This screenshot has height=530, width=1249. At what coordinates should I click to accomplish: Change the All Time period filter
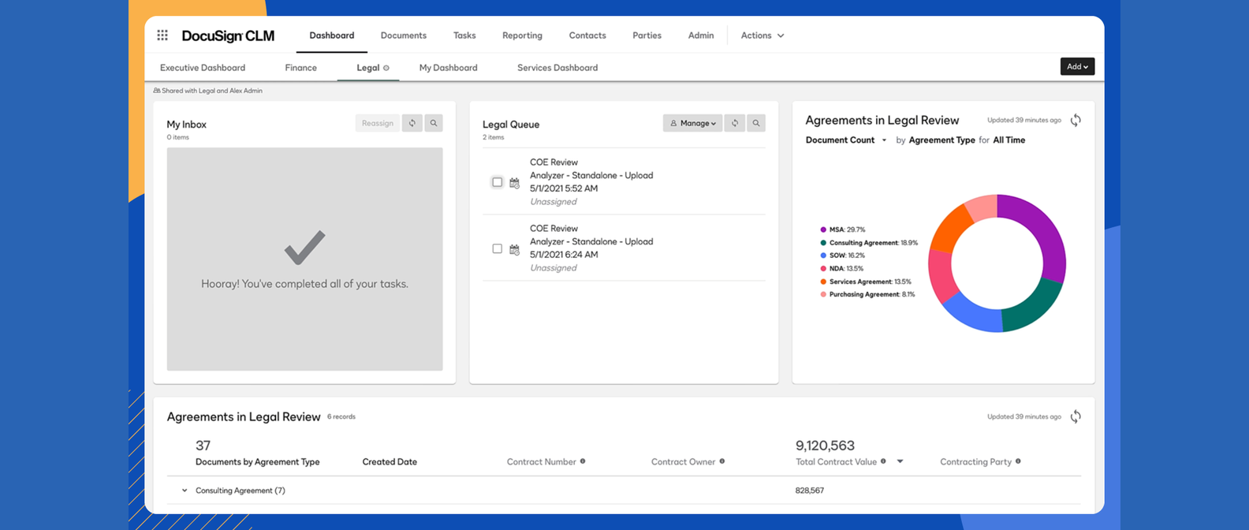(x=1009, y=140)
